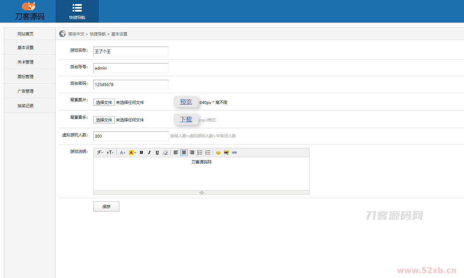Click the 虚拟游玩人数 input field
The height and width of the screenshot is (278, 464).
tap(131, 136)
